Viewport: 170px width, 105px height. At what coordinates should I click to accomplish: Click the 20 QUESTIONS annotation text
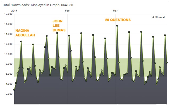(x=118, y=20)
